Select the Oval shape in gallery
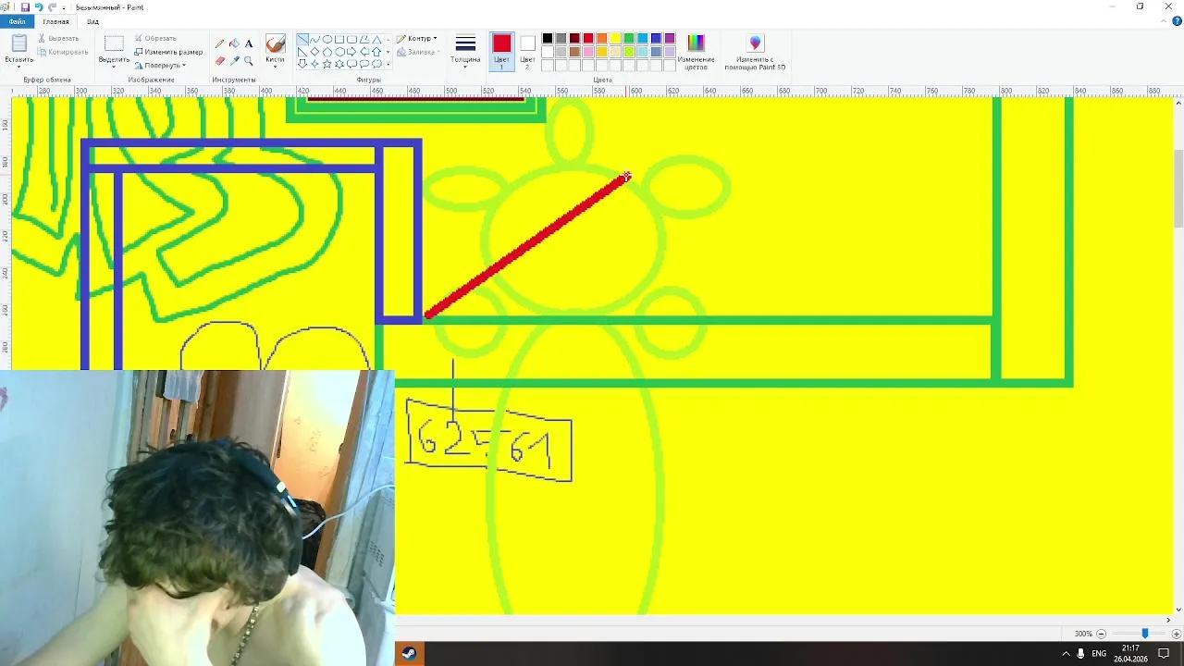 coord(327,40)
